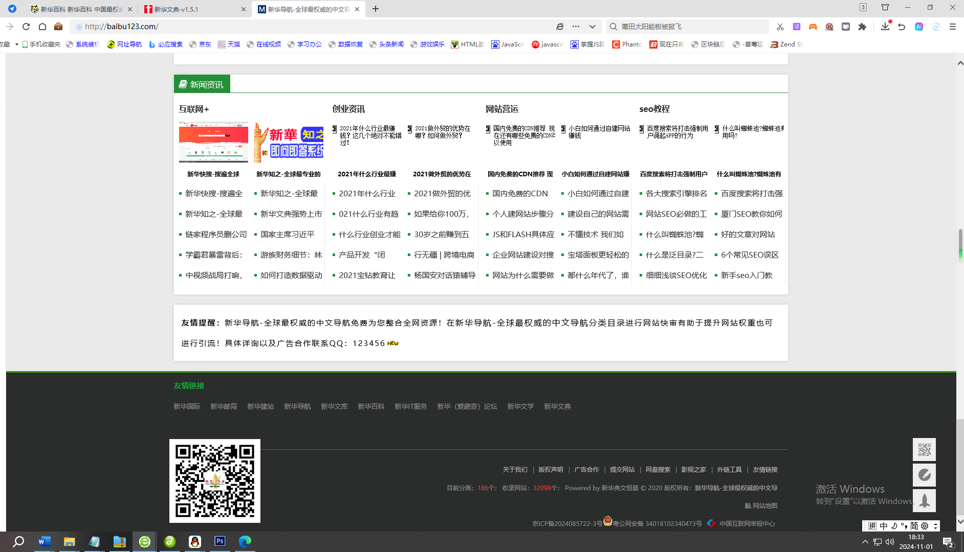The height and width of the screenshot is (552, 964).
Task: Show QR code floating side button
Action: coord(924,450)
